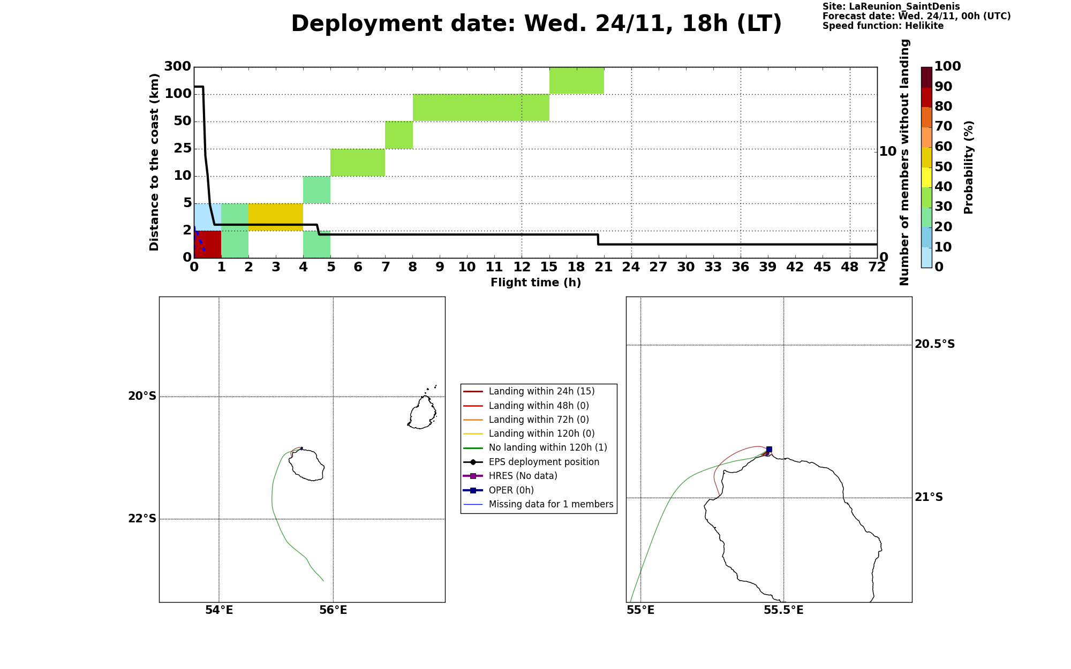Click the '20°S' latitude label
This screenshot has width=1071, height=669.
[x=142, y=396]
